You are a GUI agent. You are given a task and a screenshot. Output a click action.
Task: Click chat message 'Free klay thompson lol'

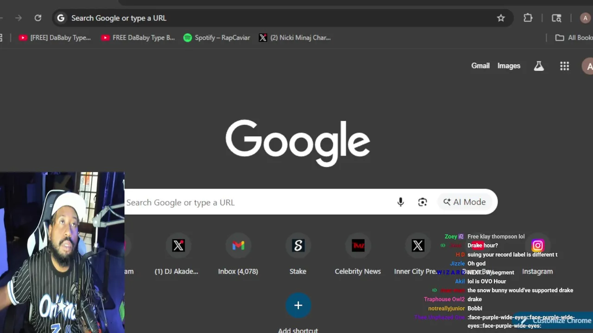[x=496, y=236]
